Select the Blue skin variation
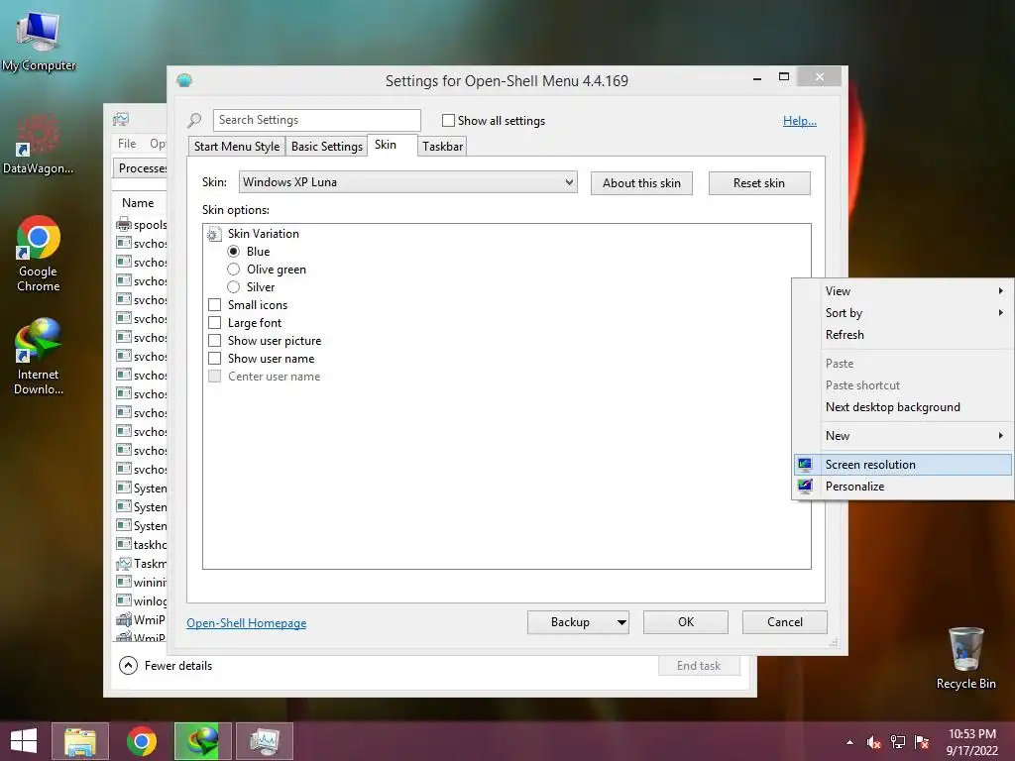The image size is (1015, 761). (234, 251)
